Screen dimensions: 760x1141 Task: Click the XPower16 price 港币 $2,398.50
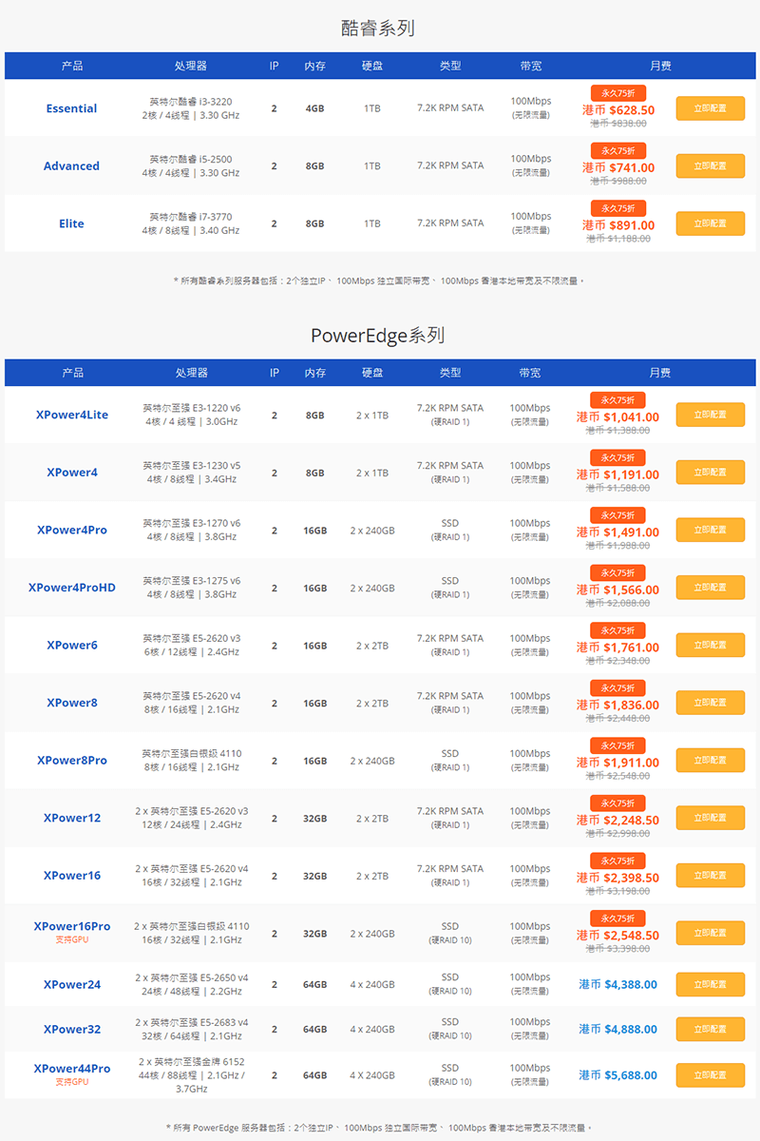tap(617, 878)
